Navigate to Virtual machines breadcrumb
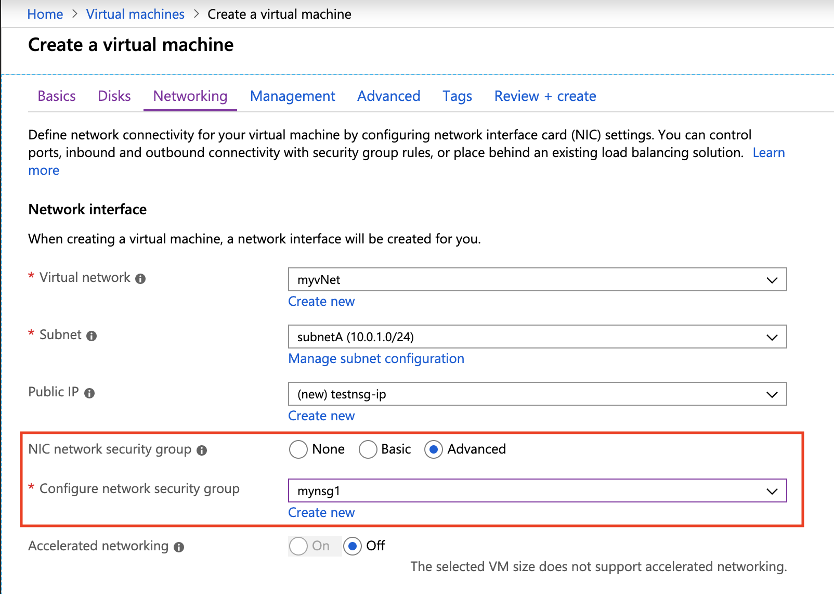 (x=135, y=14)
